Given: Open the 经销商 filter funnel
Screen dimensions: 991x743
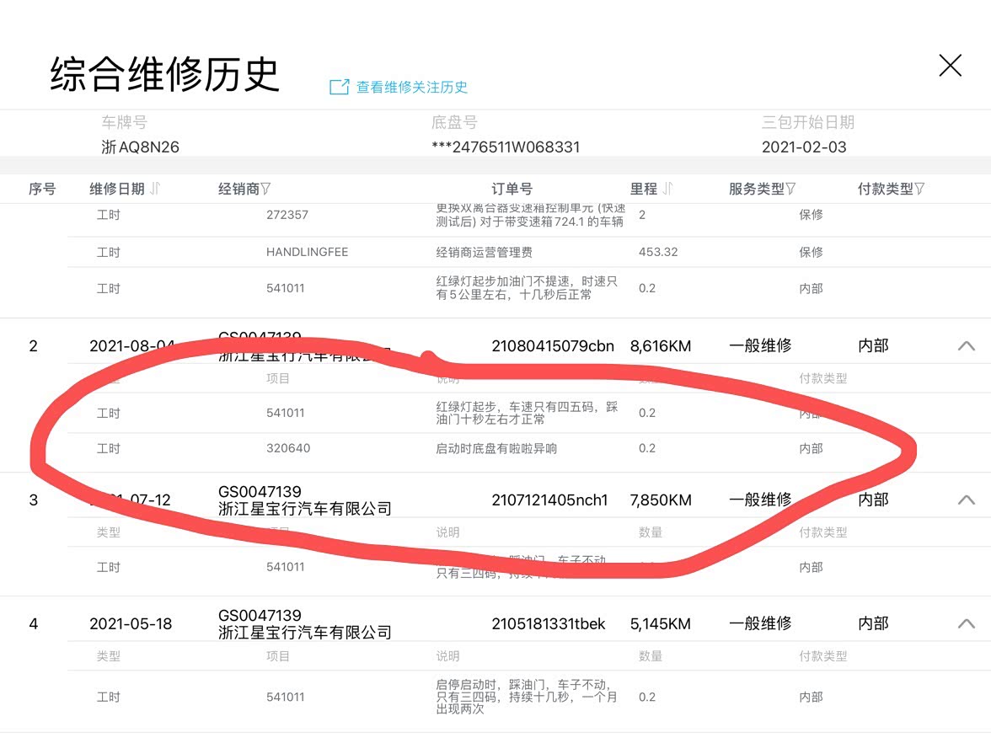Looking at the screenshot, I should tap(266, 189).
